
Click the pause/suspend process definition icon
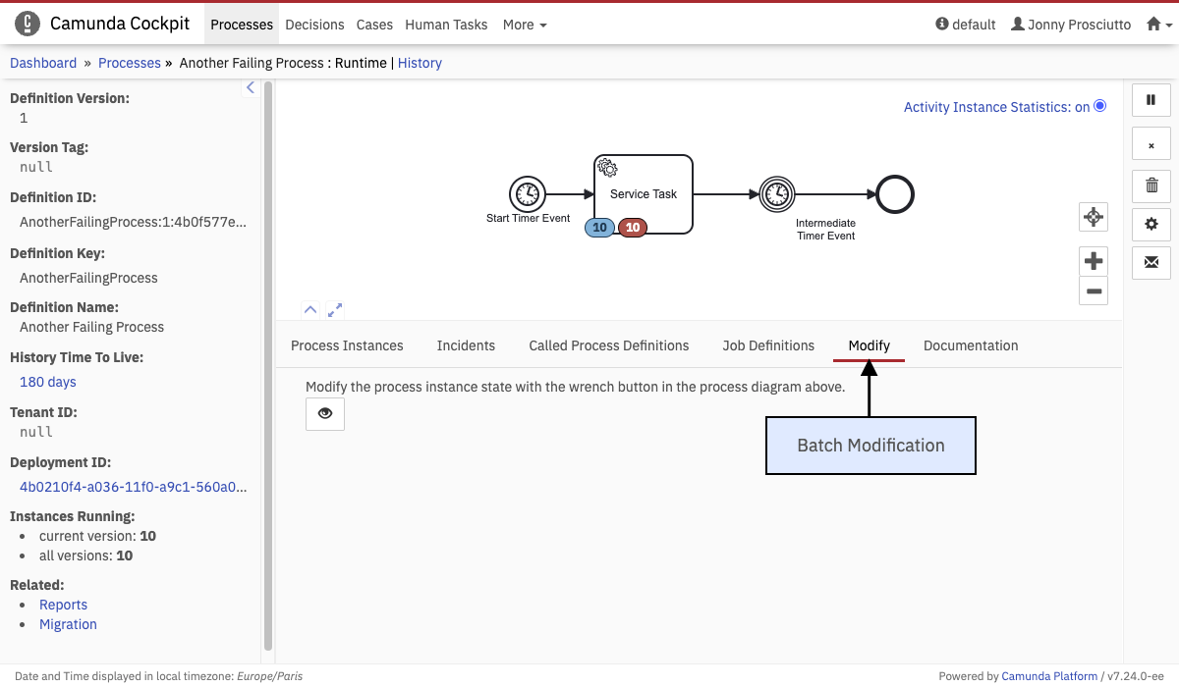tap(1151, 99)
